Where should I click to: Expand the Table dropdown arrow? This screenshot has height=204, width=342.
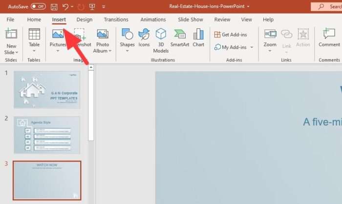pos(34,51)
